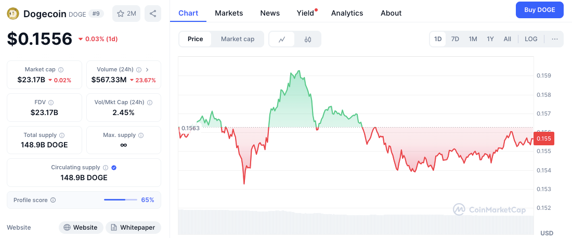Expand Volume (24h) chevron arrow
572x238 pixels.
(x=147, y=69)
